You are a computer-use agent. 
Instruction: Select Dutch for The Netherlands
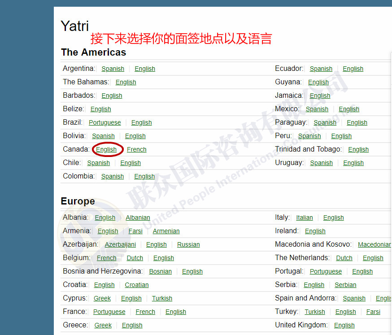(x=344, y=258)
